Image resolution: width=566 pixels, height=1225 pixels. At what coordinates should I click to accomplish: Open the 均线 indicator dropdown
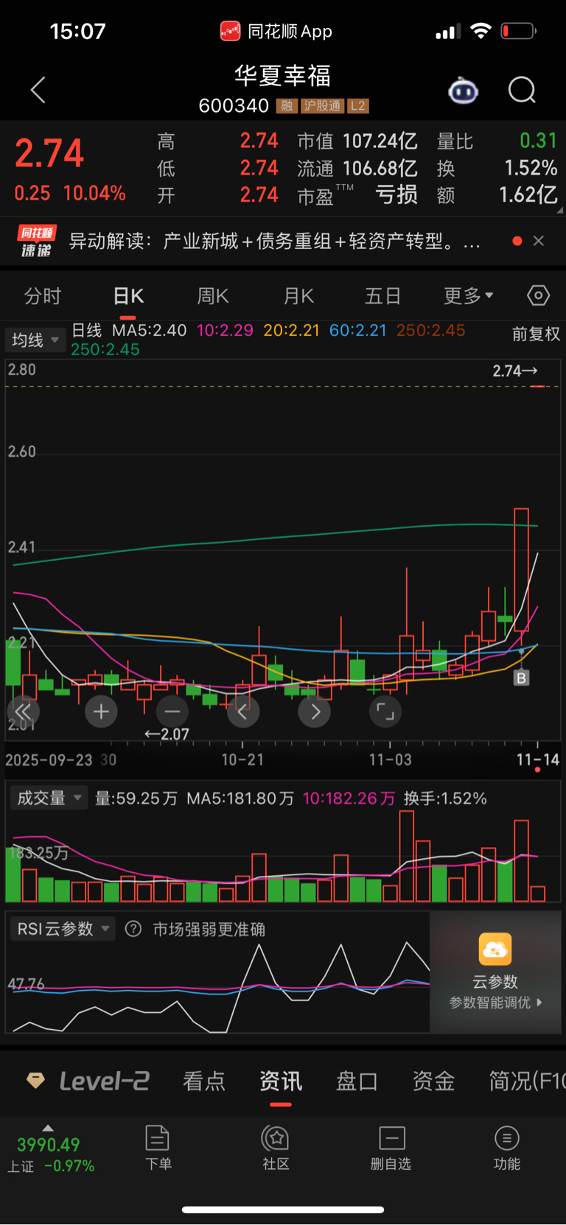(35, 340)
